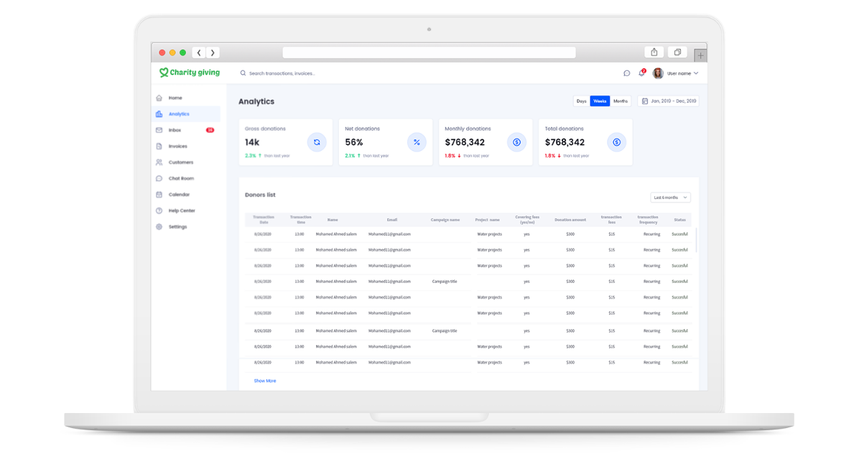The image size is (859, 459).
Task: Click the percent icon on Net donations card
Action: pyautogui.click(x=417, y=142)
